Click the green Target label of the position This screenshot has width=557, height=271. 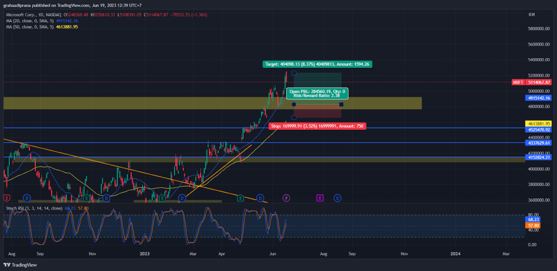[318, 64]
